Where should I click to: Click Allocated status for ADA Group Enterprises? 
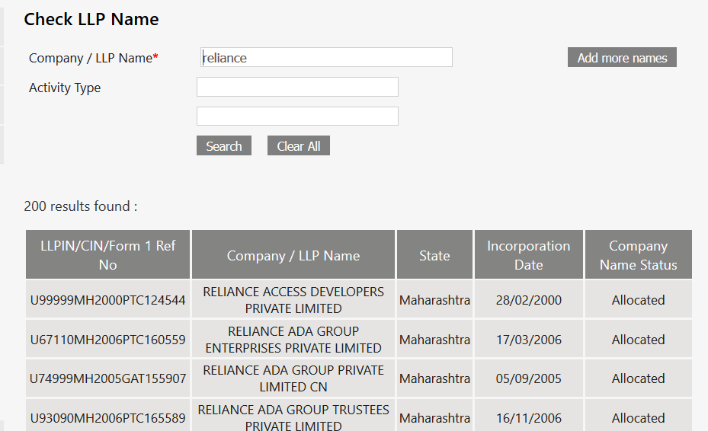pyautogui.click(x=639, y=340)
